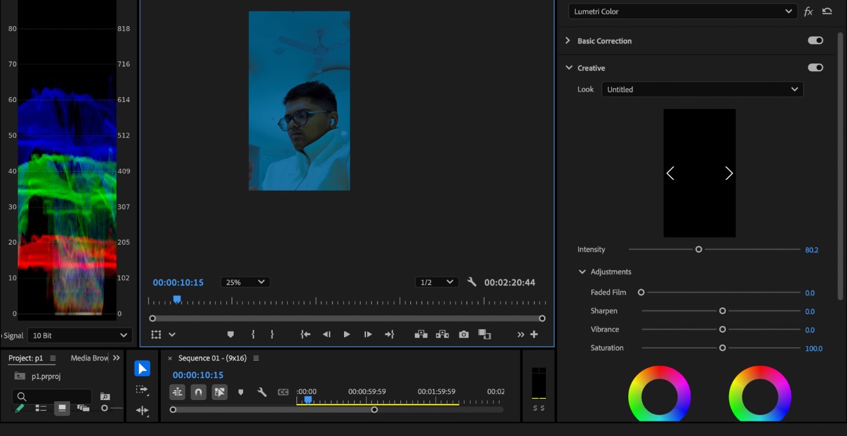This screenshot has width=847, height=436.
Task: Mark Out point with right brace icon
Action: pyautogui.click(x=272, y=335)
